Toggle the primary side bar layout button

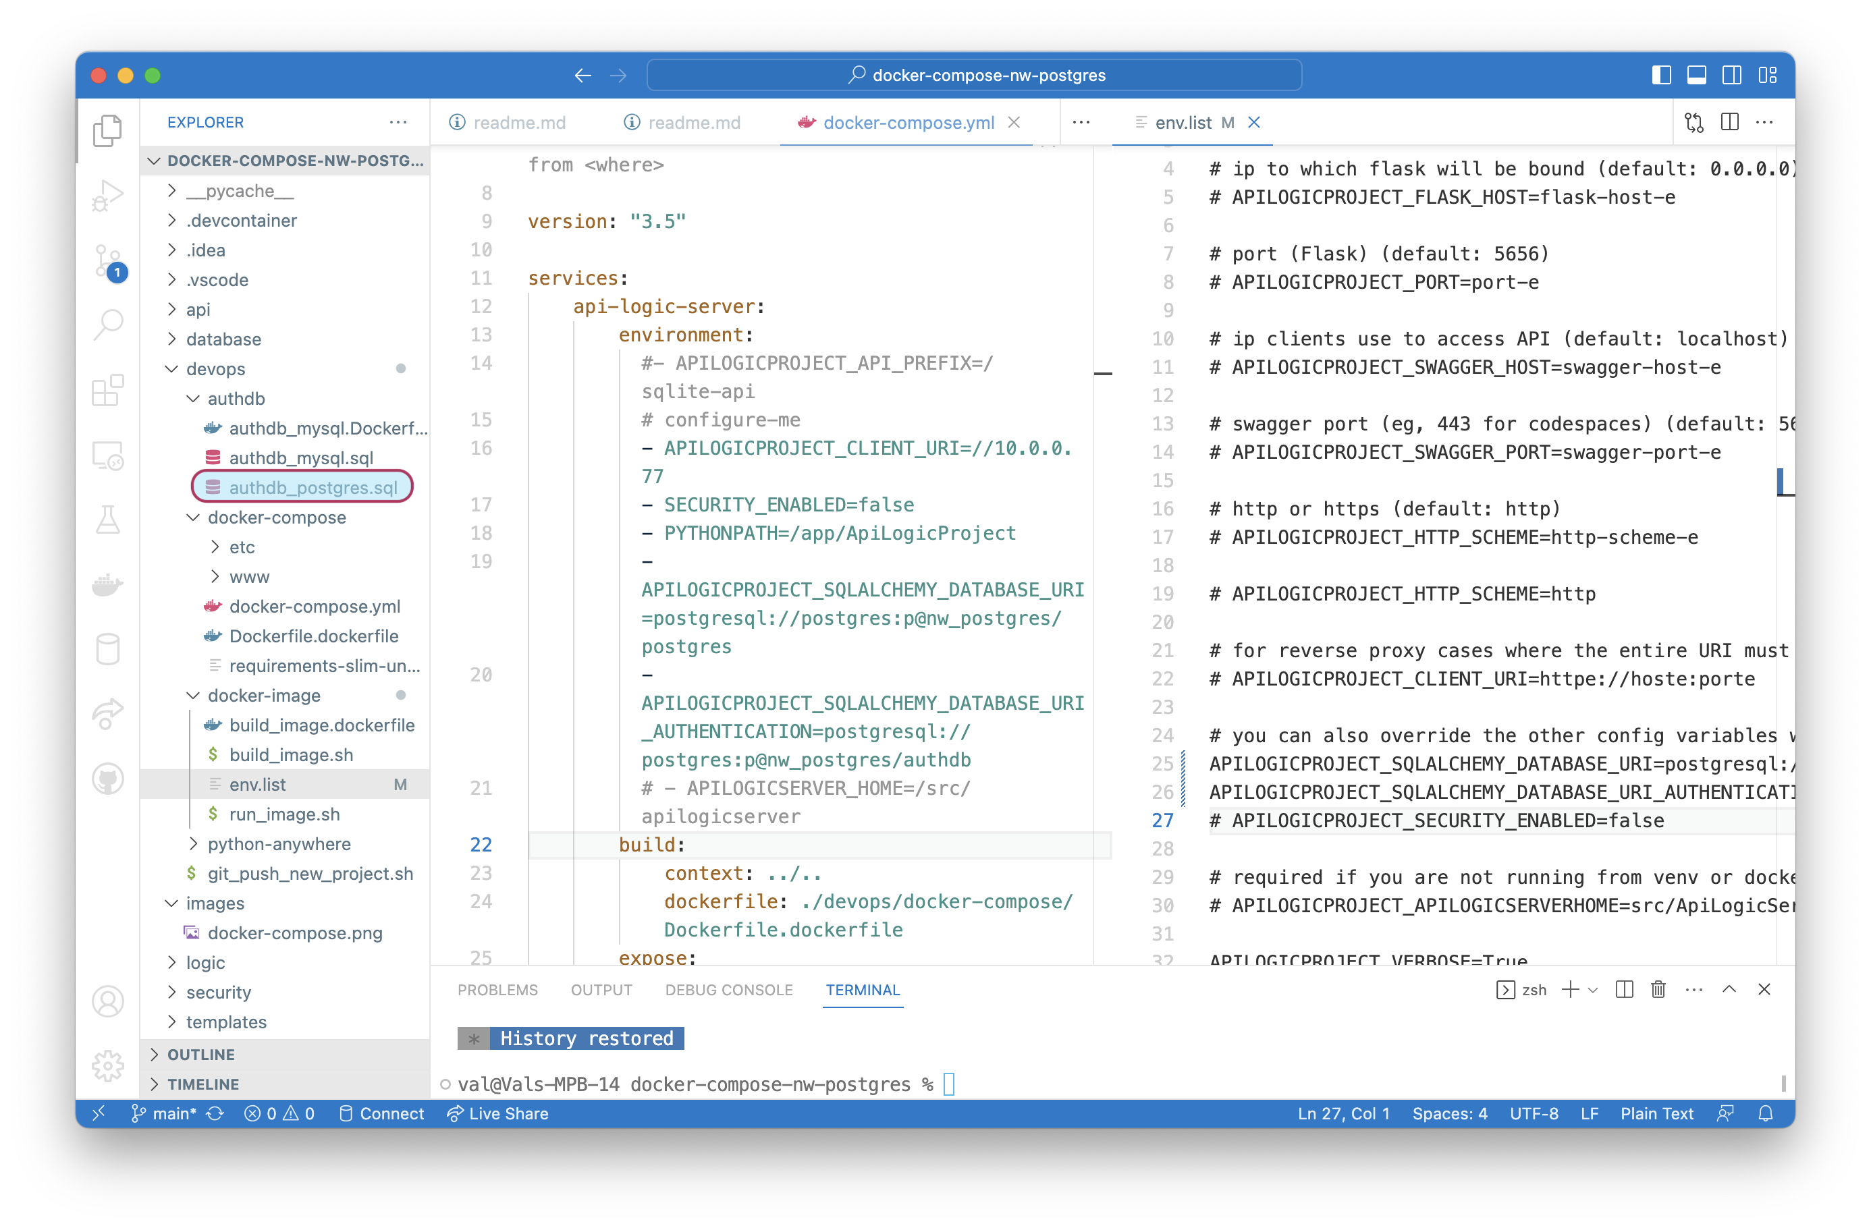tap(1661, 76)
